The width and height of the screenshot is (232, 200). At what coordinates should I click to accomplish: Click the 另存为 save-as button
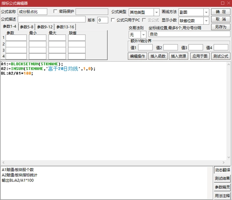pyautogui.click(x=221, y=27)
